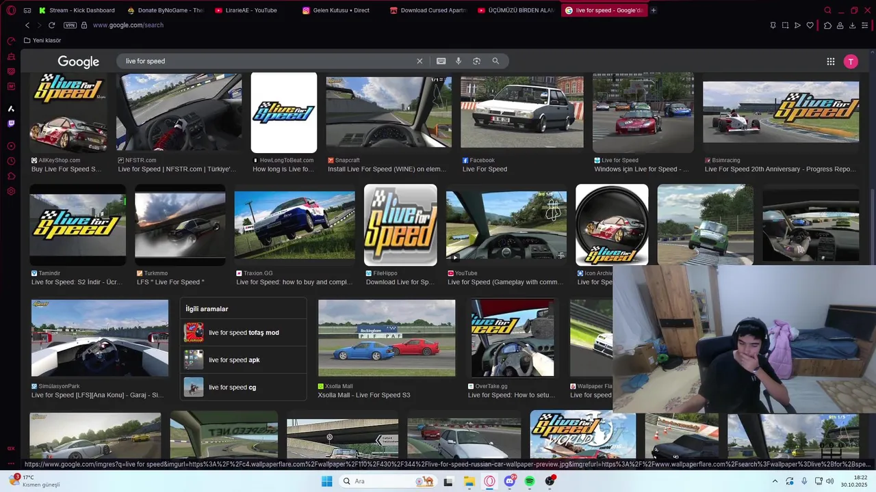Screen dimensions: 876x492
Task: Open the FileHippo Download Live for Speed image
Action: [x=400, y=225]
